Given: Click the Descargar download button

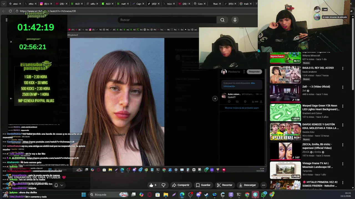Looking at the screenshot, I should 247,185.
